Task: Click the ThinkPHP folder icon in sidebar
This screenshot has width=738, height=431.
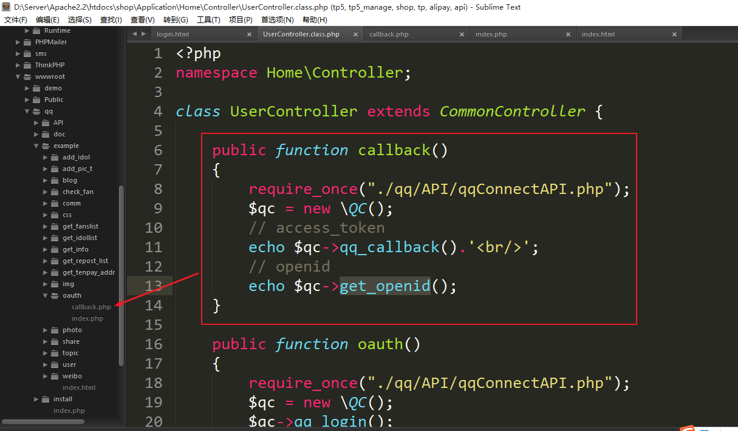Action: [x=27, y=65]
